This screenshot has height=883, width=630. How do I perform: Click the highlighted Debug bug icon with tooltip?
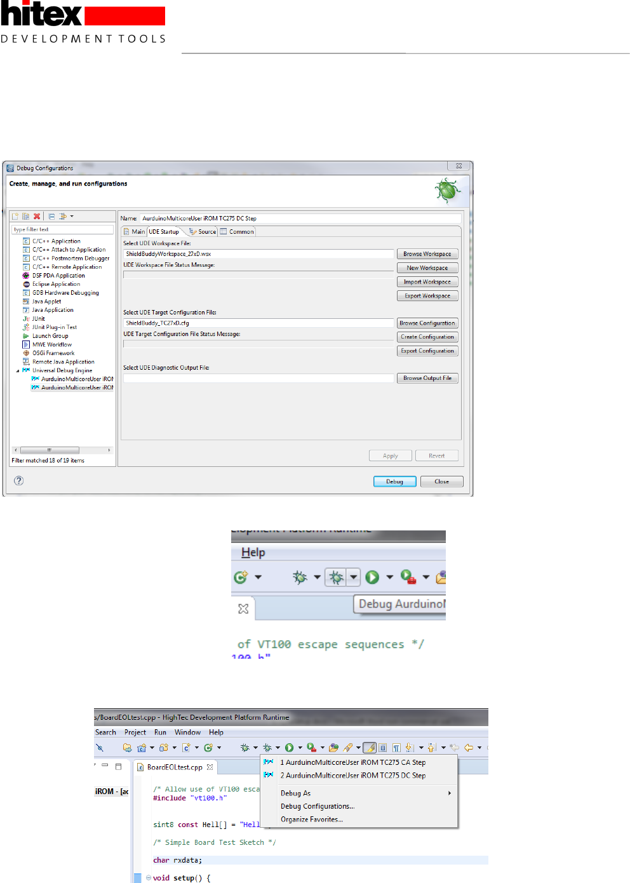pos(336,577)
